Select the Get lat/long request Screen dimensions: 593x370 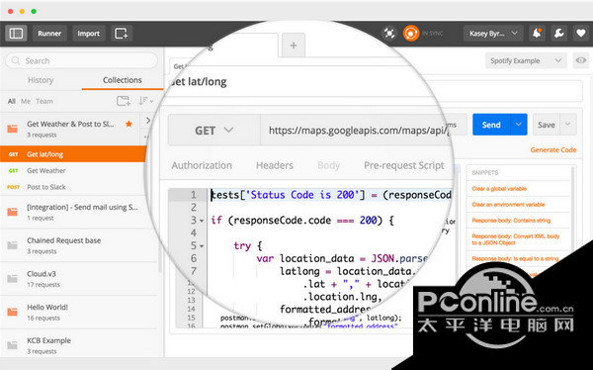(x=73, y=154)
